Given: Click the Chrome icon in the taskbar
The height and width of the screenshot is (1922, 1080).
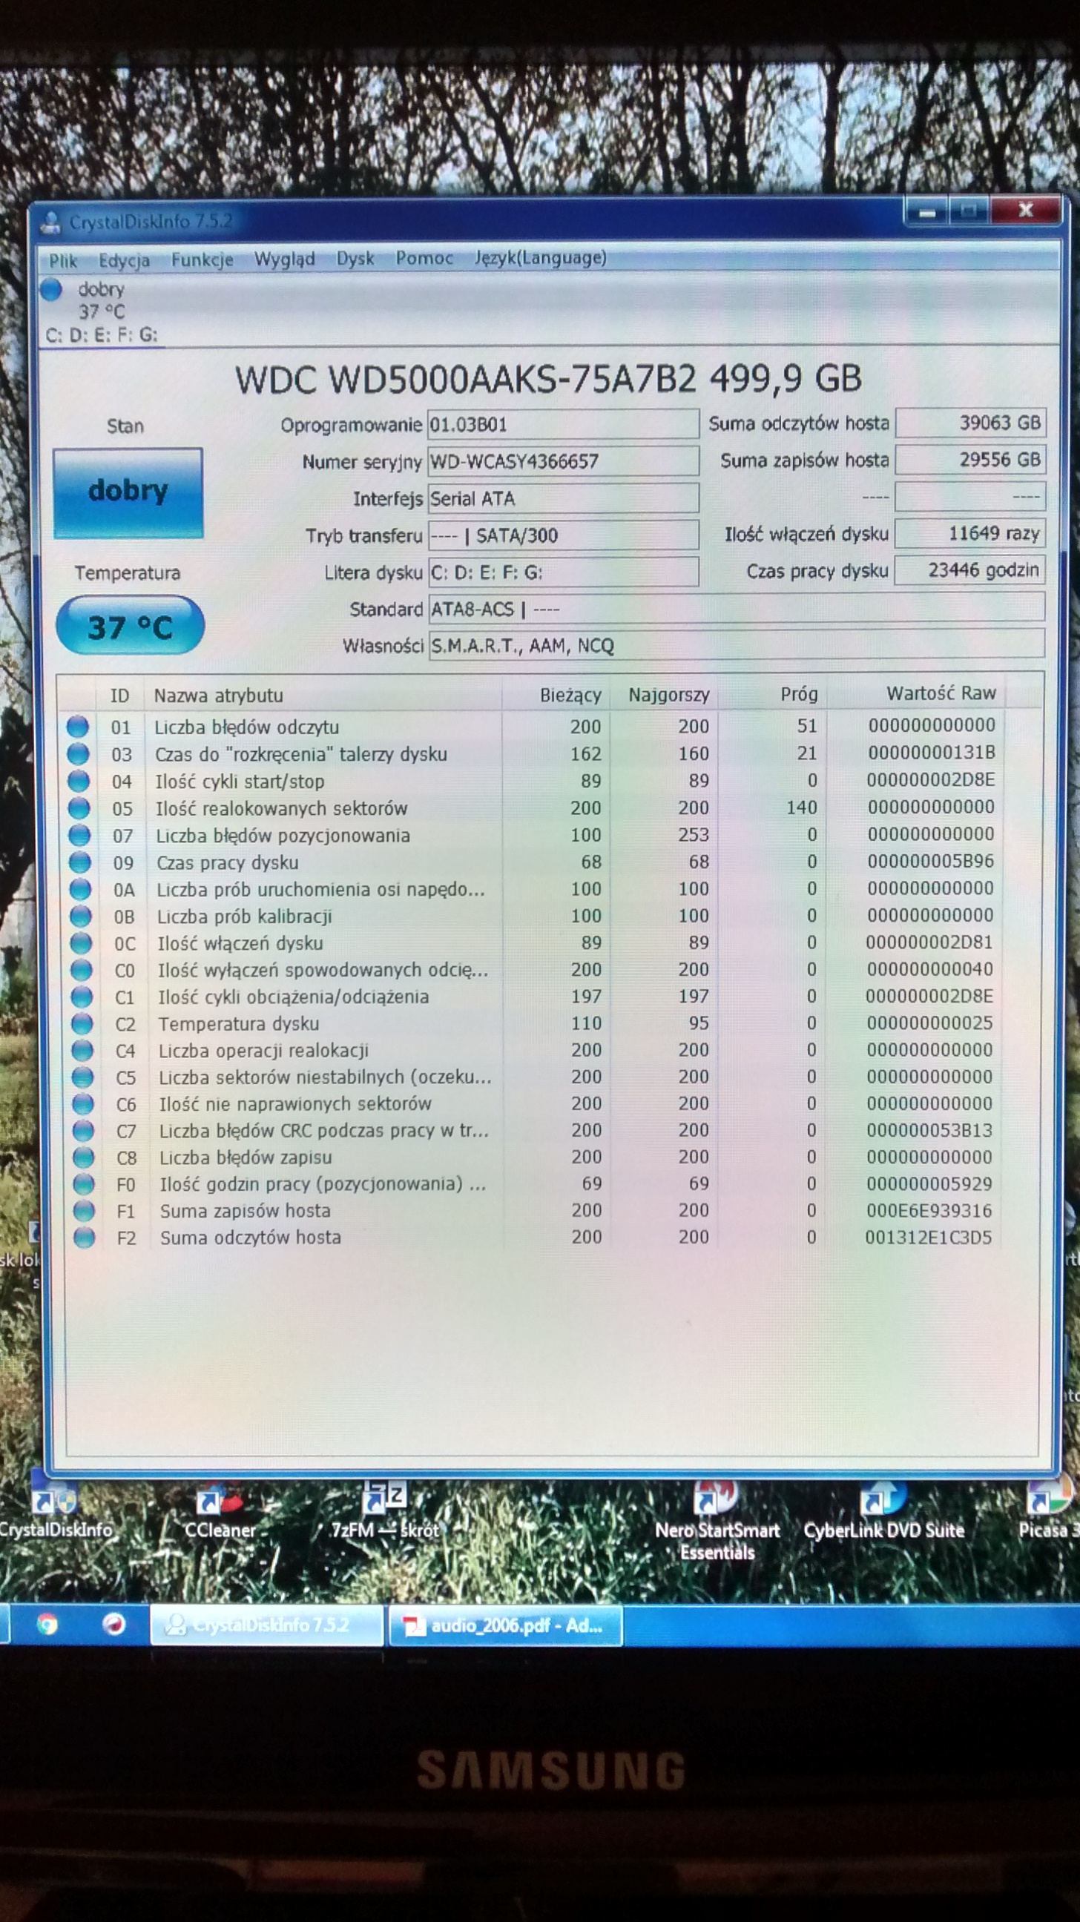Looking at the screenshot, I should coord(47,1625).
